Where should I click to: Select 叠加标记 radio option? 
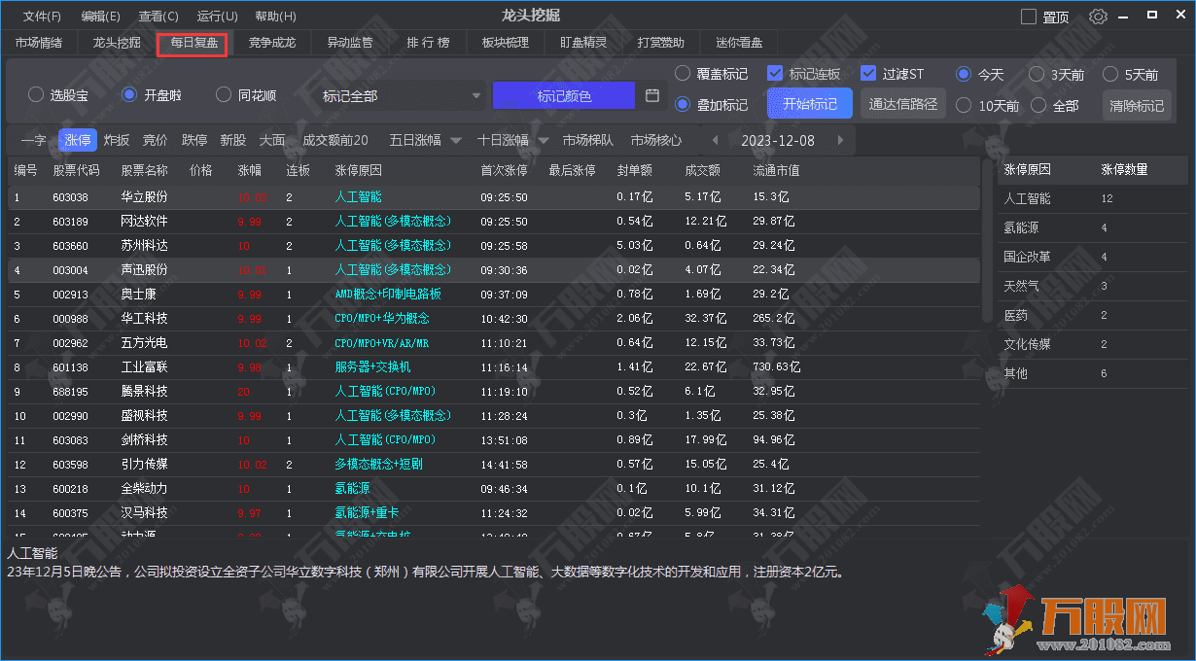(683, 104)
